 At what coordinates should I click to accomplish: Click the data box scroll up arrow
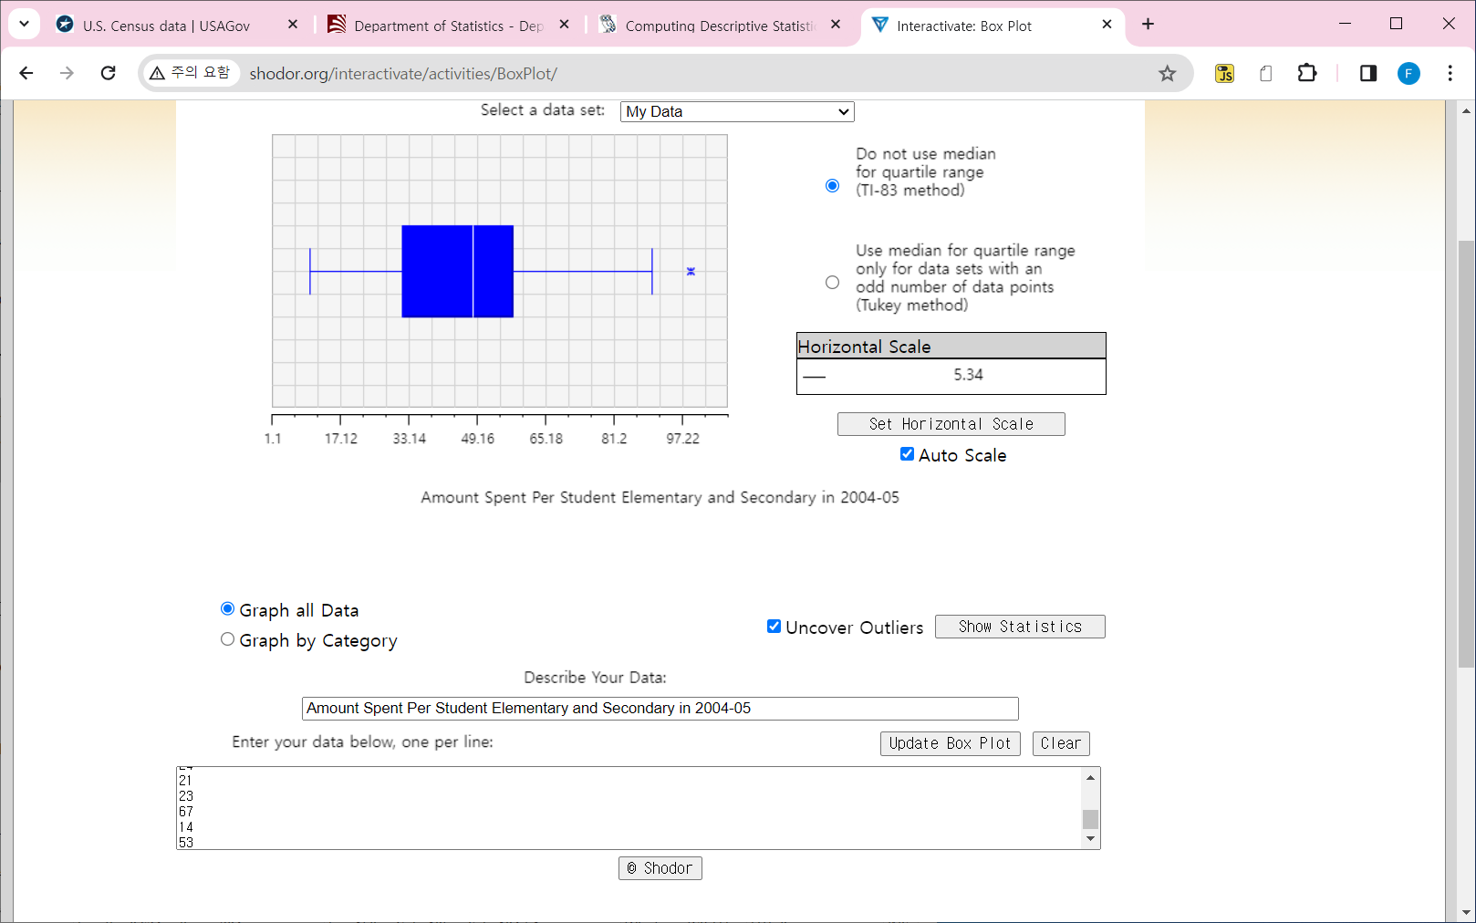click(1090, 777)
